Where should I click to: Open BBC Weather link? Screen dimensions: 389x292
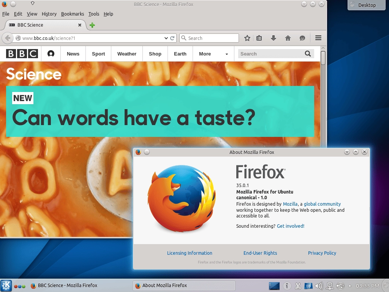click(x=127, y=54)
